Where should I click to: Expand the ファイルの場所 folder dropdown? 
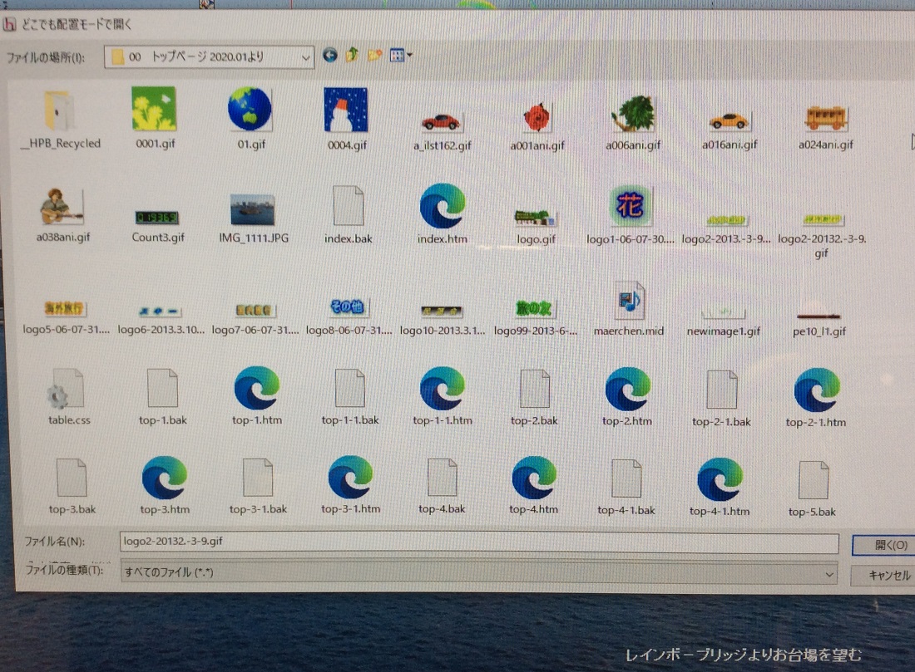pyautogui.click(x=305, y=56)
